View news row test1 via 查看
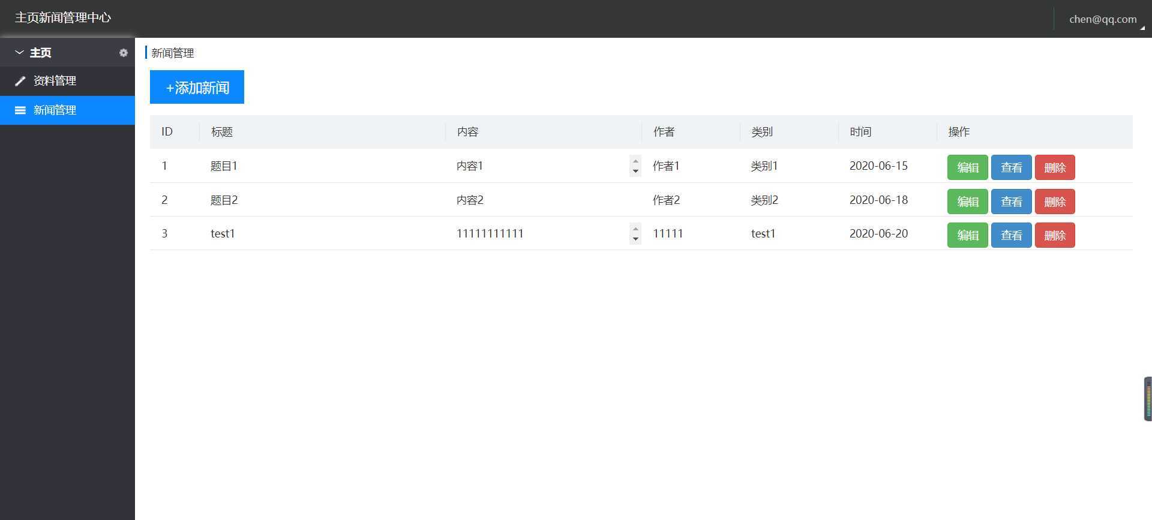The width and height of the screenshot is (1152, 520). [x=1011, y=235]
